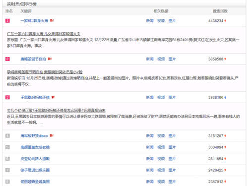The image size is (248, 186).
Task: Open keyword 唐嫣圣诞节自拍
Action: point(33,59)
